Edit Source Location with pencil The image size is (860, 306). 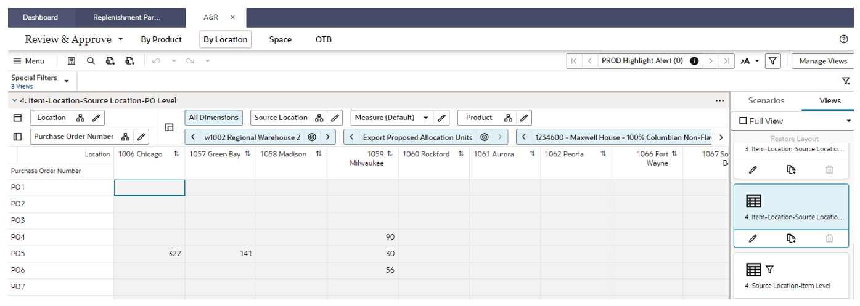coord(335,118)
